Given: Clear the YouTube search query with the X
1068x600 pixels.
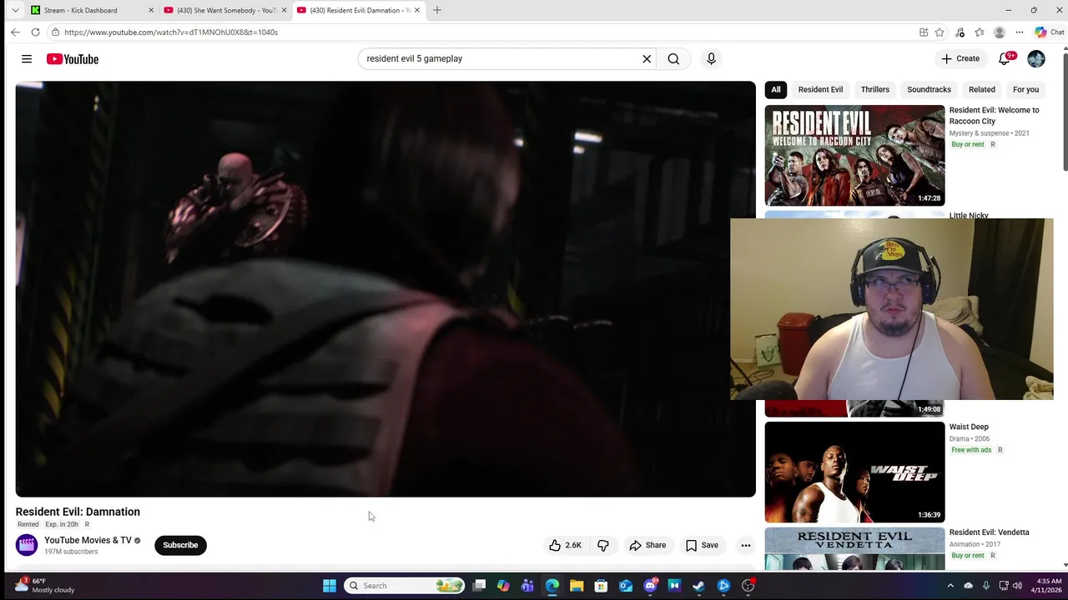Looking at the screenshot, I should click(647, 59).
